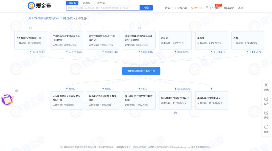
Task: Expand shareholders above 吉利集团(宁波)有限公司
Action: (x=31, y=28)
